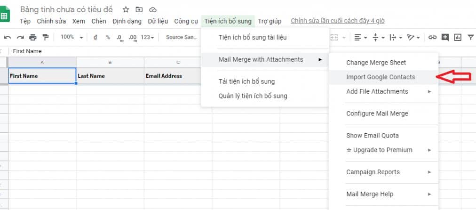476x210 pixels.
Task: Click the Text wrapping icon
Action: pos(393,37)
